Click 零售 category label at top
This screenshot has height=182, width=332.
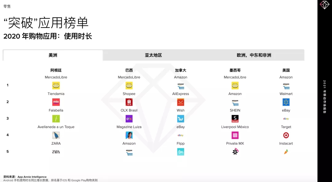coord(7,6)
